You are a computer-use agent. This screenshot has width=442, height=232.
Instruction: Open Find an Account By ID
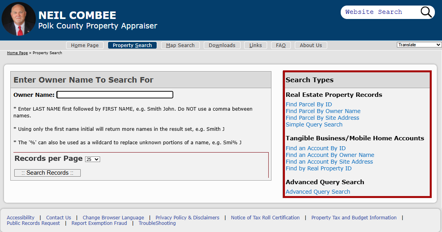pyautogui.click(x=315, y=148)
